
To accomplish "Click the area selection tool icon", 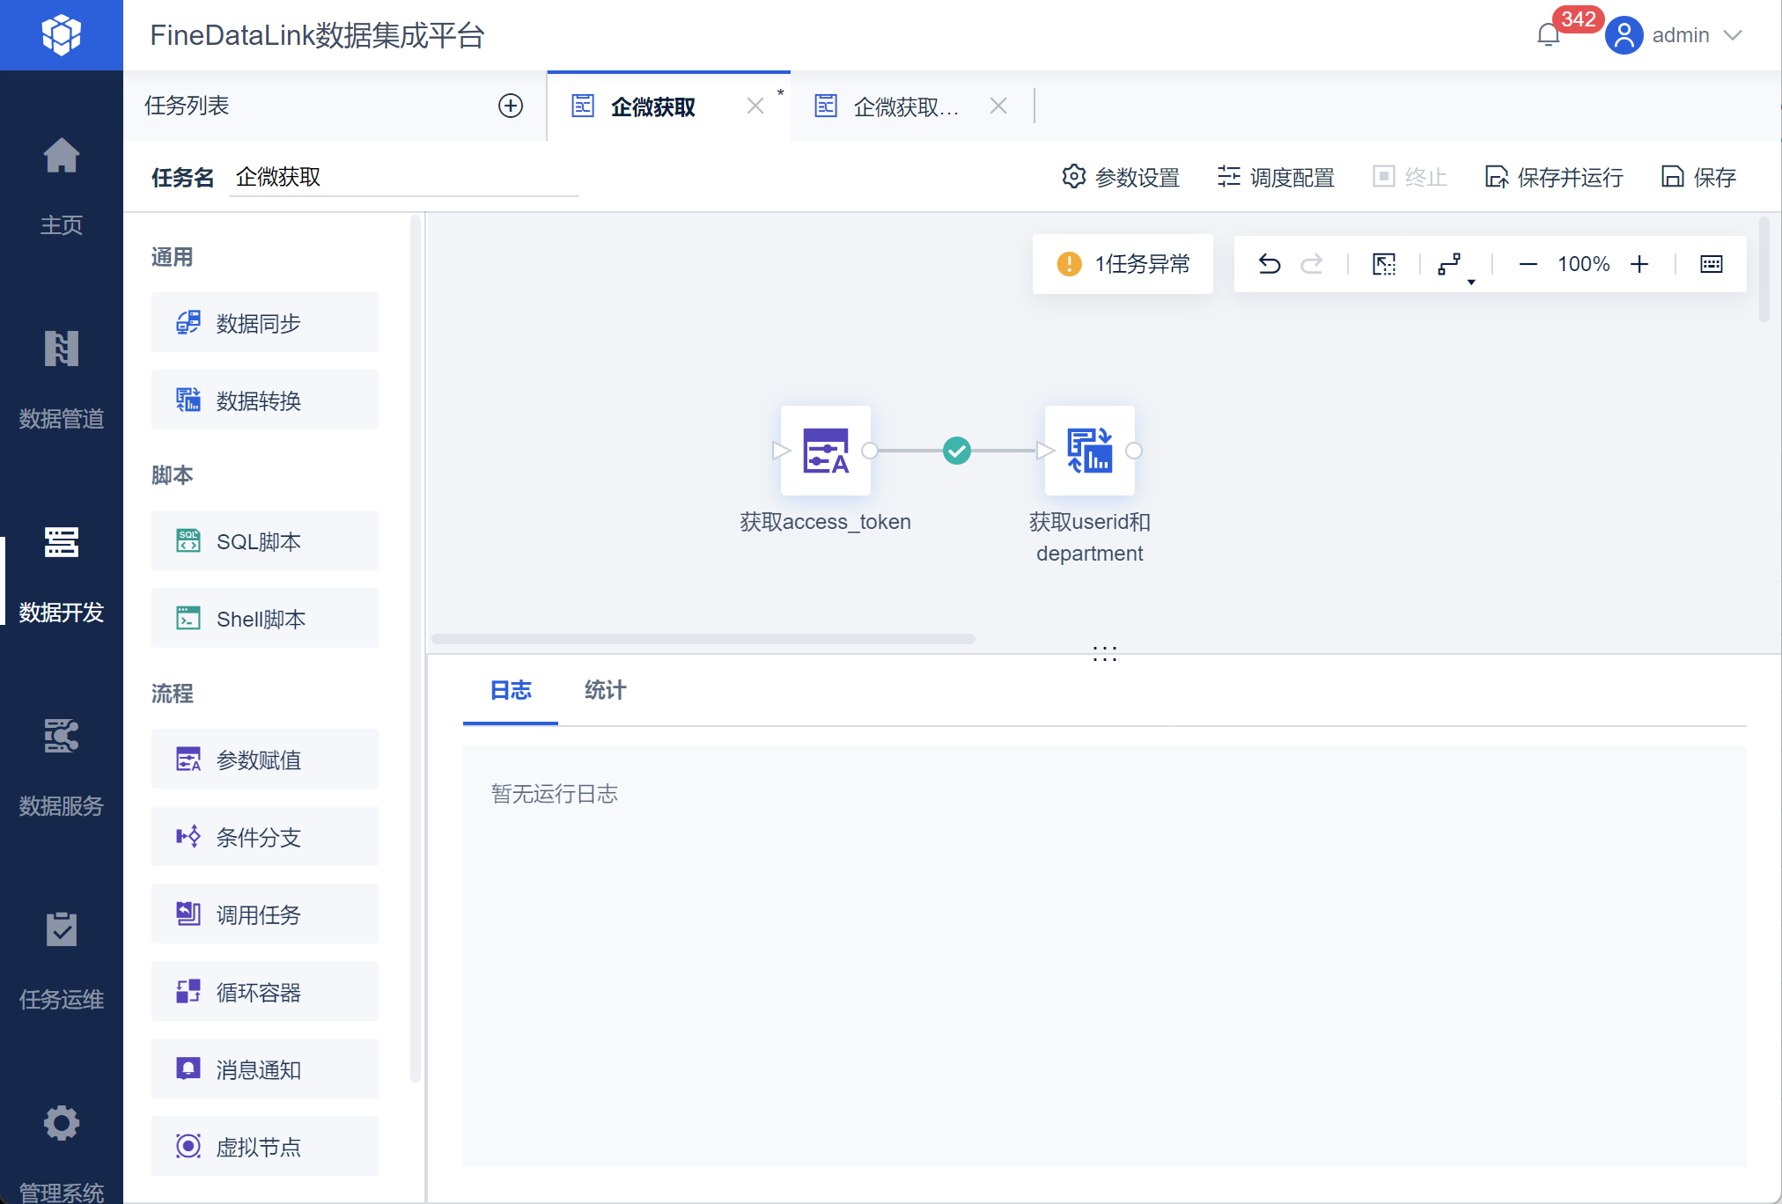I will (1384, 264).
